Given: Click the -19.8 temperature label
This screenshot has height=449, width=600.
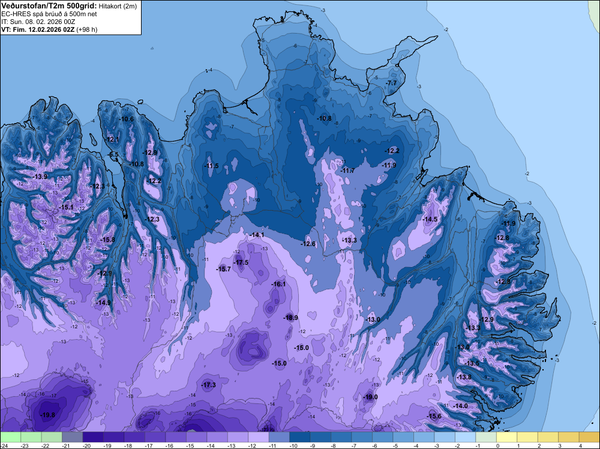Looking at the screenshot, I should tap(47, 415).
